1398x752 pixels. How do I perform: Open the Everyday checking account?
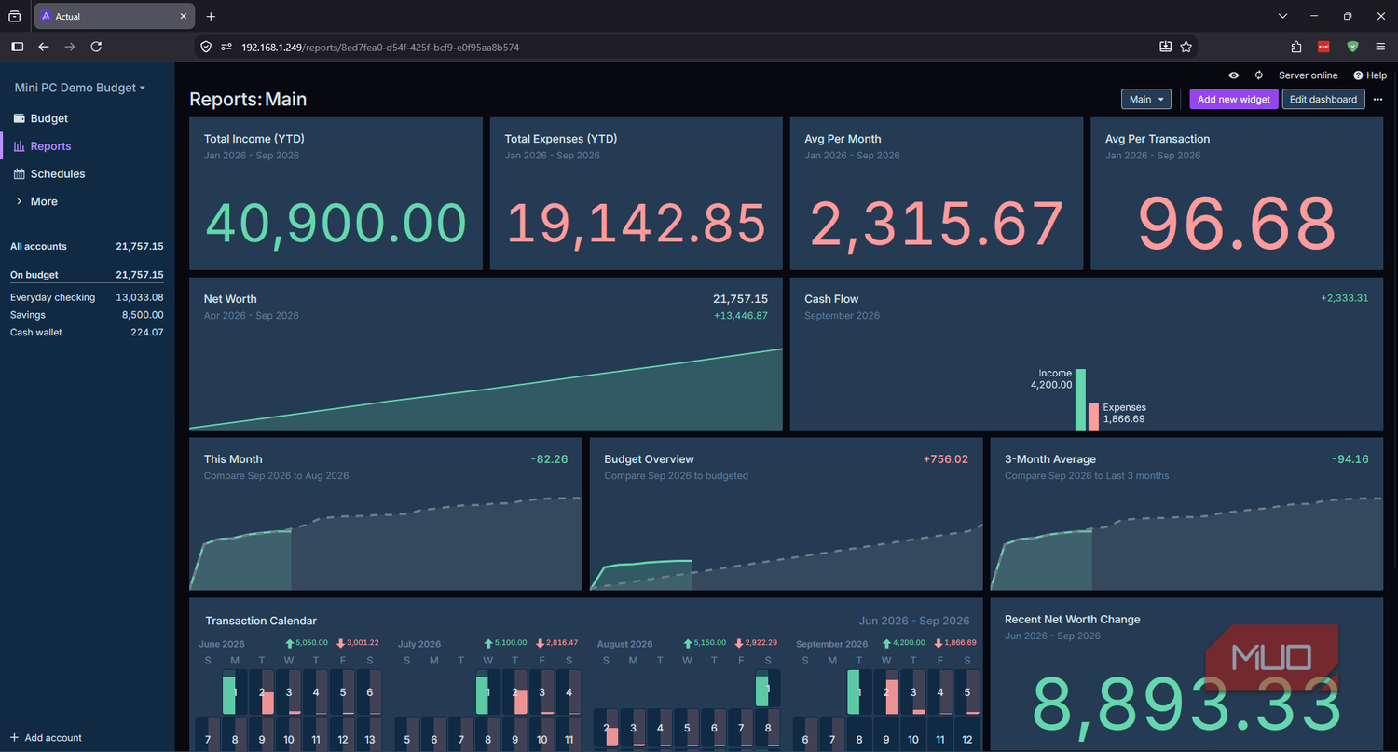click(88, 297)
